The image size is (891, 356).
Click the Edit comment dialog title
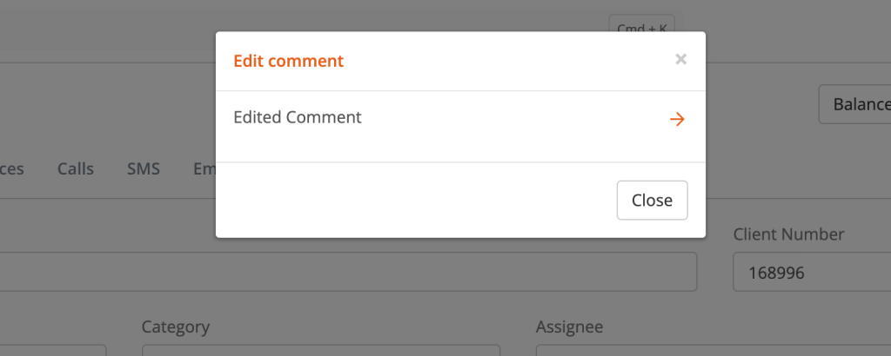tap(289, 61)
